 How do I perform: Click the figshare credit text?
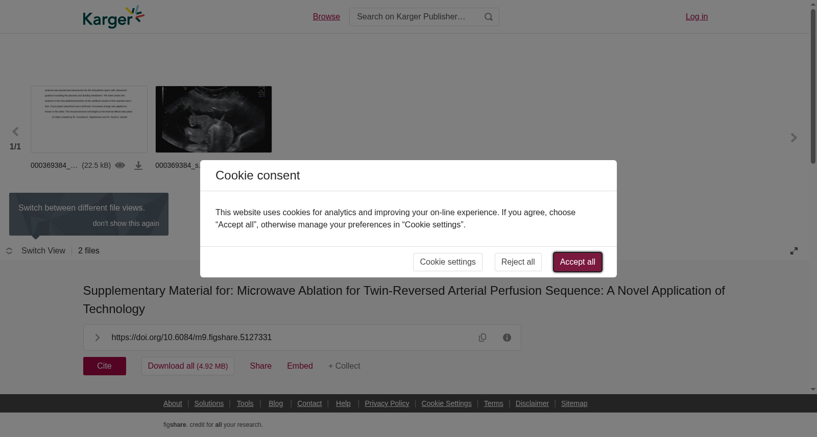pos(213,425)
